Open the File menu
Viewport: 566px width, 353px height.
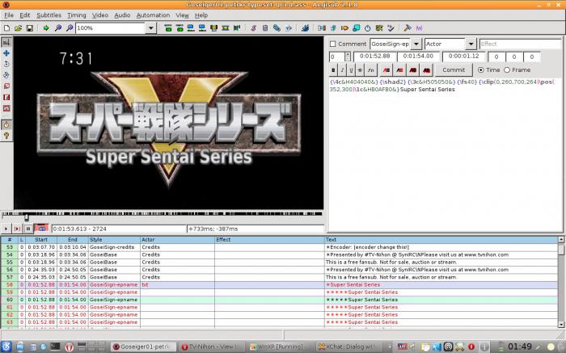(9, 15)
